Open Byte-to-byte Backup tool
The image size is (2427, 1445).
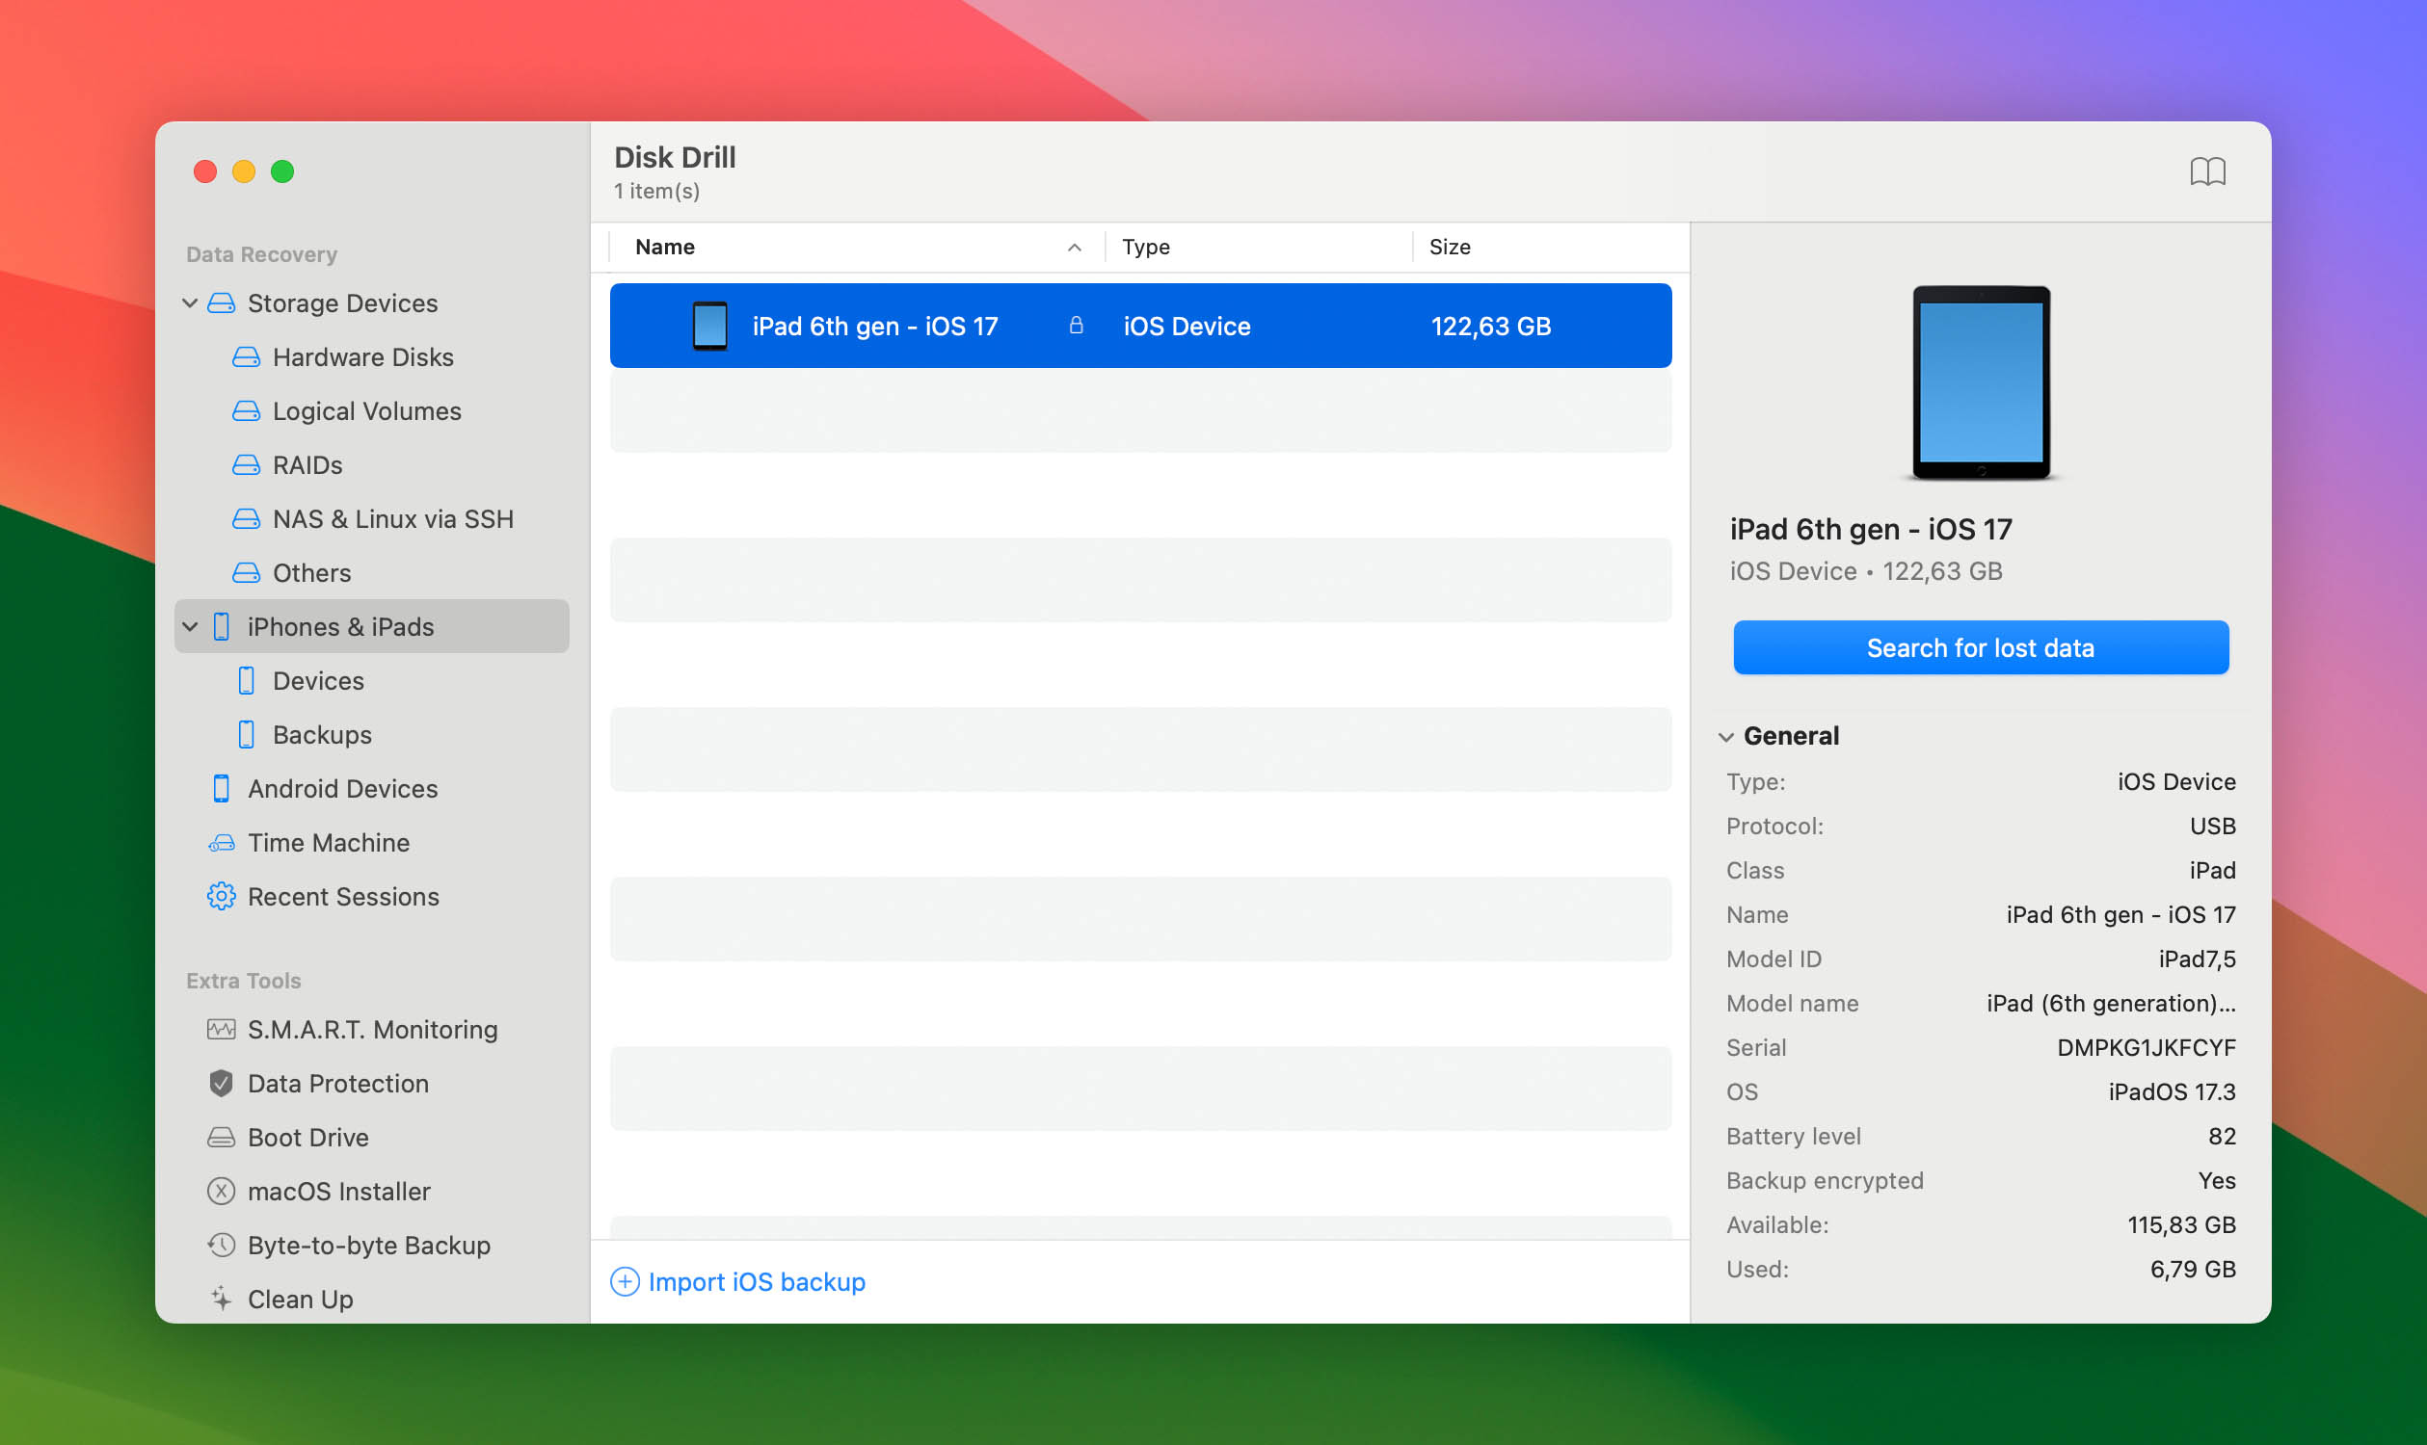point(368,1245)
